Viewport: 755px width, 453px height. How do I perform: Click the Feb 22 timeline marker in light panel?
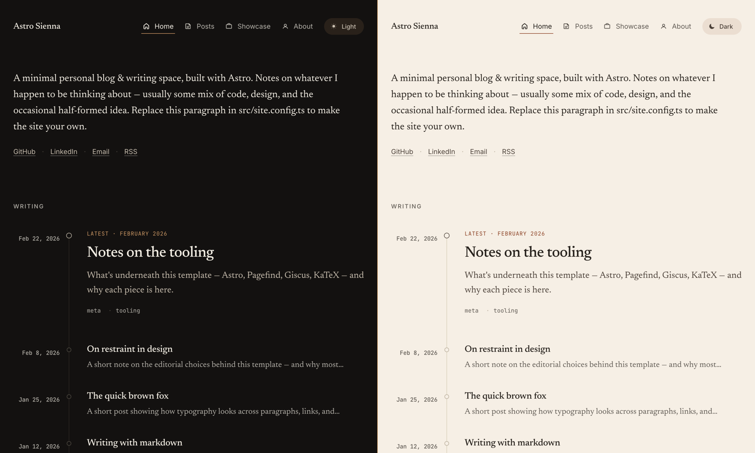[x=447, y=236]
